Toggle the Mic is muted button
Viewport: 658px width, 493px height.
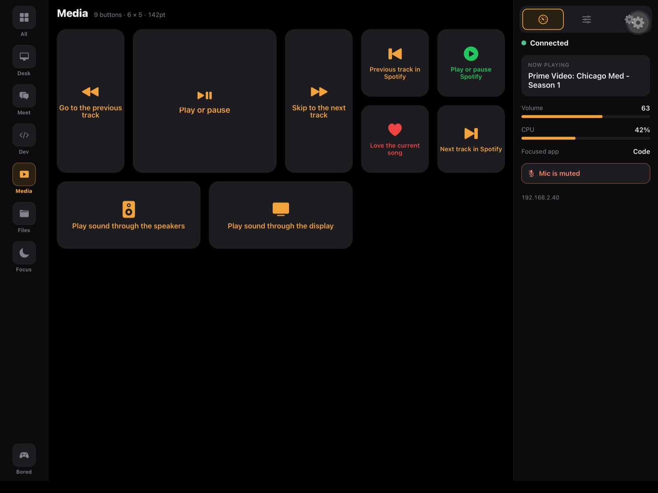point(586,174)
